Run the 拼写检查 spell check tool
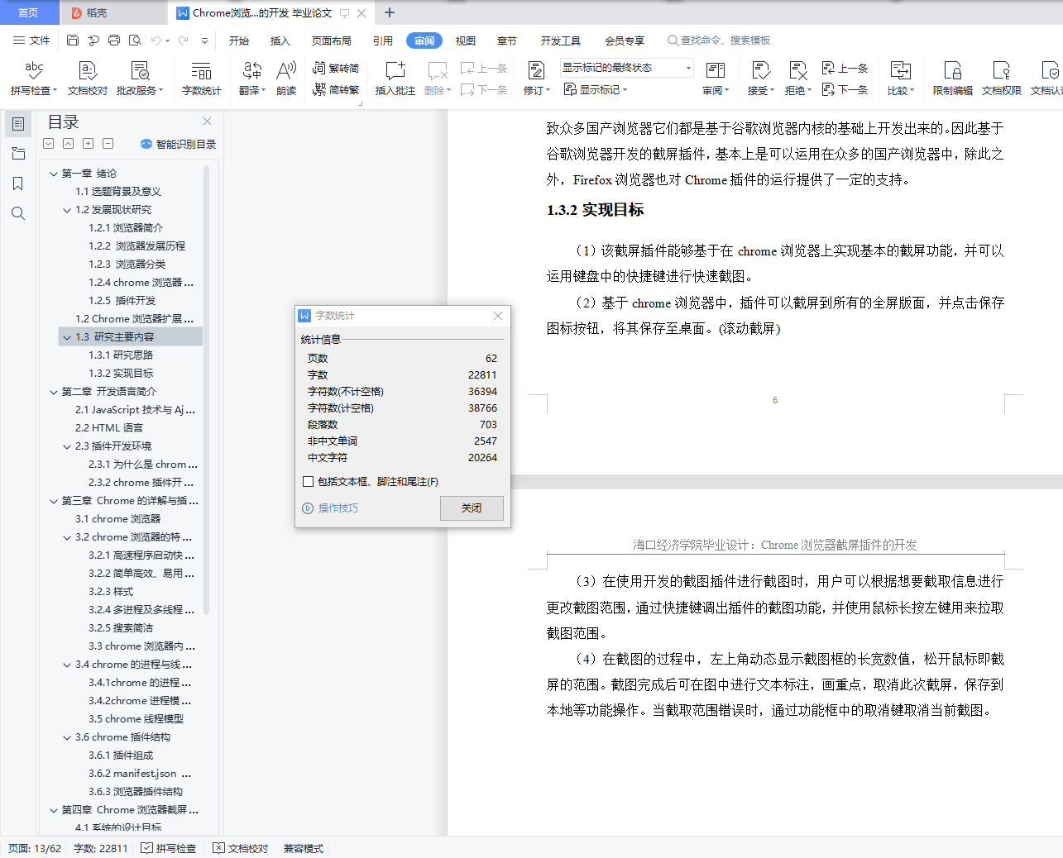This screenshot has height=858, width=1063. tap(33, 79)
